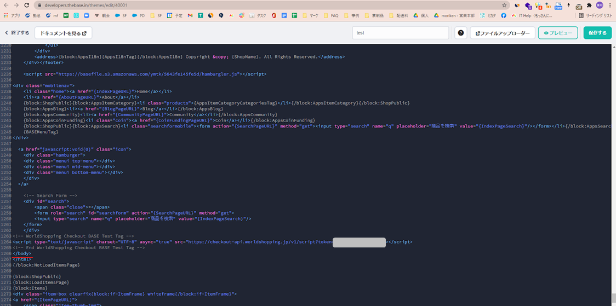Screen dimensions: 616x306
Task: Open the 個人 Google Drive bookmark
Action: (421, 16)
